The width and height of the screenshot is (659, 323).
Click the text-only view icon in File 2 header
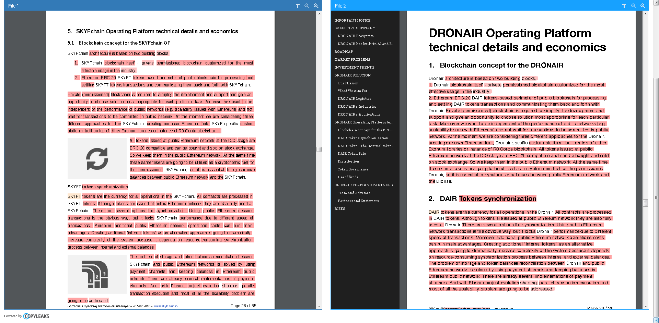click(624, 6)
